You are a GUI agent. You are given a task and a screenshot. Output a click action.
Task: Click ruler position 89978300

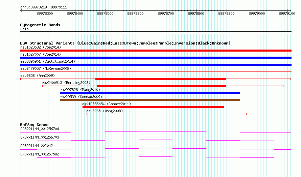(x=45, y=13)
